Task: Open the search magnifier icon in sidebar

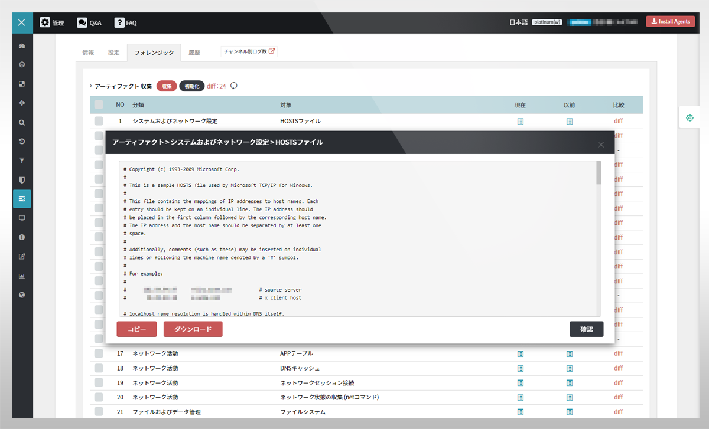Action: (22, 123)
